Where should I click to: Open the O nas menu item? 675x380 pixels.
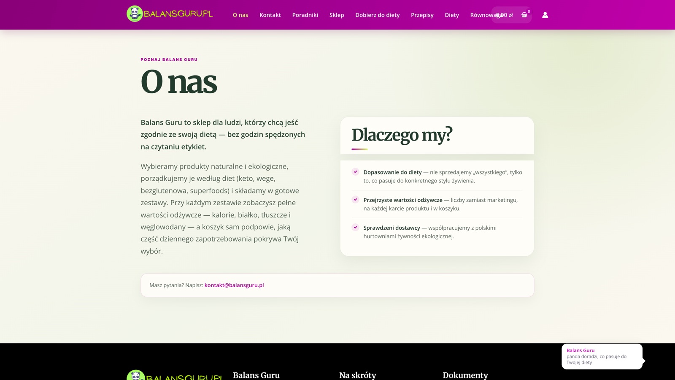coord(240,15)
